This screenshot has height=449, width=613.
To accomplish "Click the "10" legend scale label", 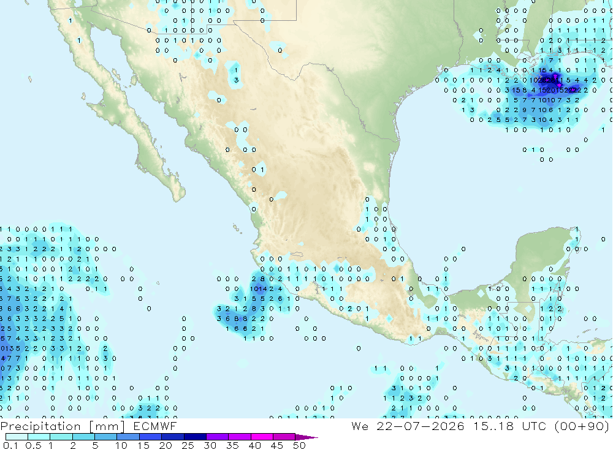I will click(x=121, y=445).
